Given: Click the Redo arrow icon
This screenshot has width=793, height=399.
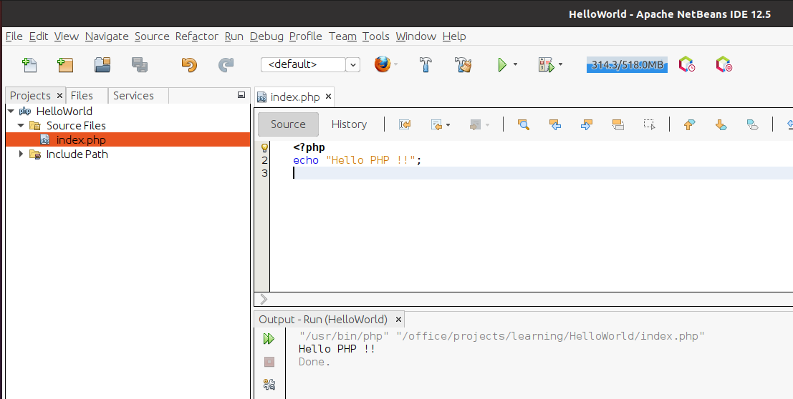Looking at the screenshot, I should (x=226, y=64).
